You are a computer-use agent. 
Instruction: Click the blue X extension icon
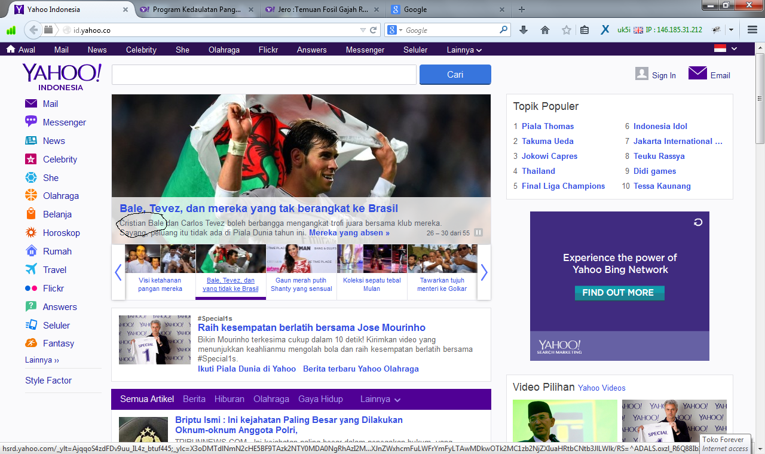point(605,30)
